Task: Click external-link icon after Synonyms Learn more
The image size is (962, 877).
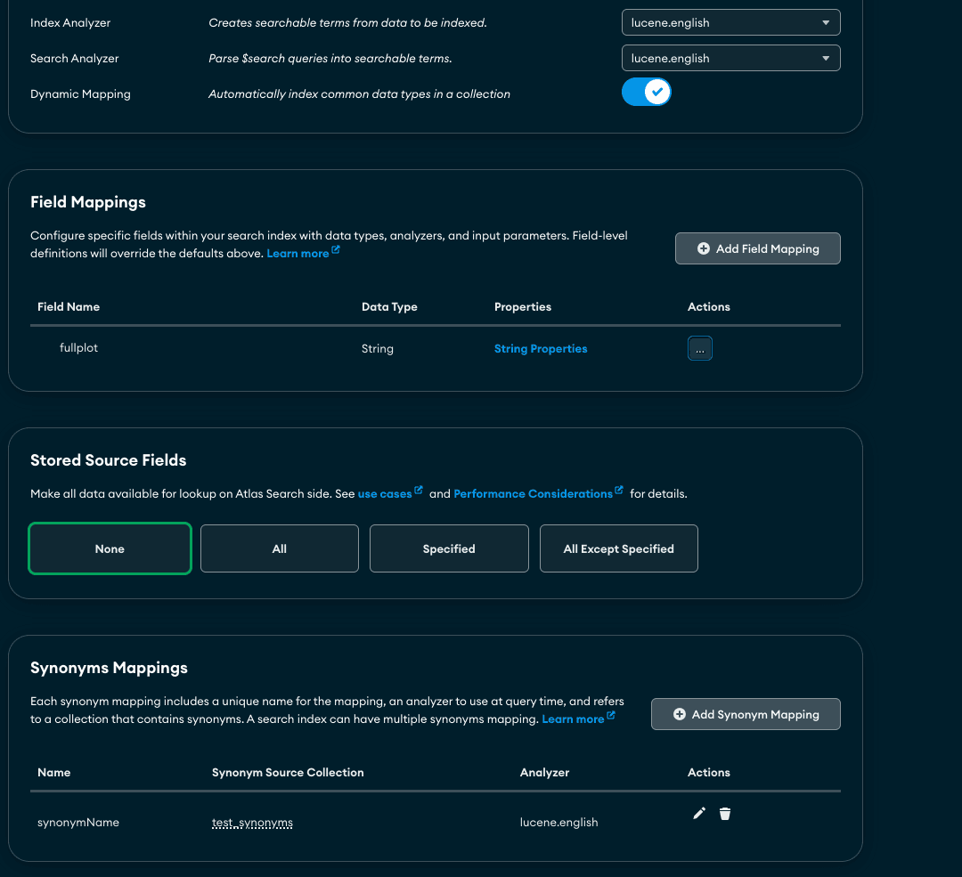Action: point(611,717)
